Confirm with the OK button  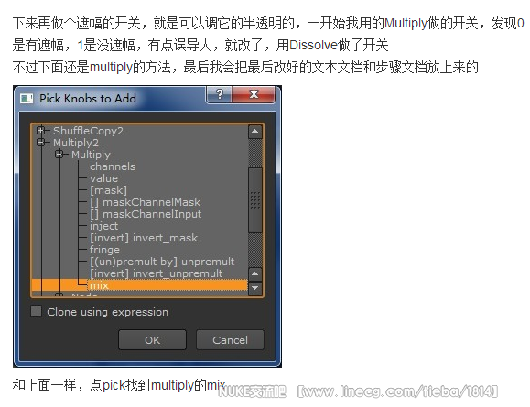tap(153, 340)
